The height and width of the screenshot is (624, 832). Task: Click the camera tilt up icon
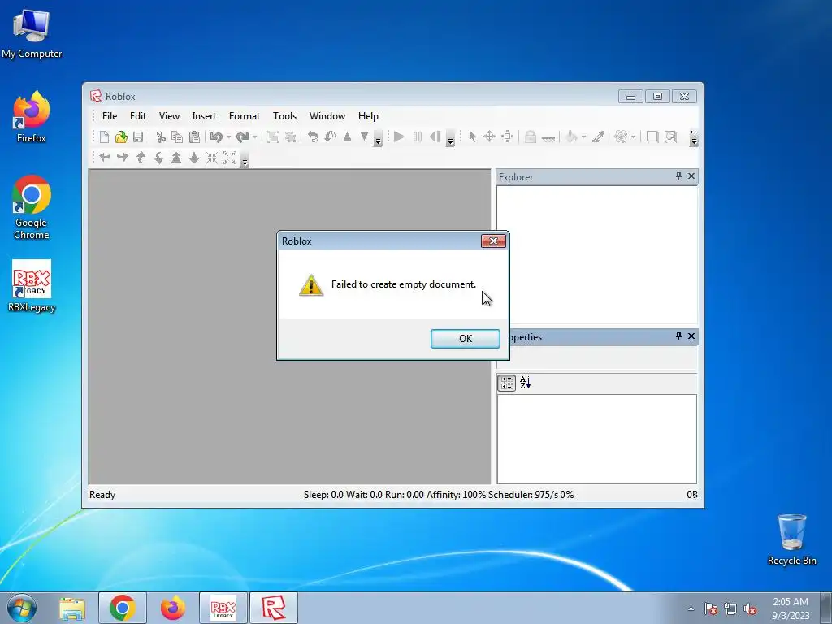click(141, 157)
